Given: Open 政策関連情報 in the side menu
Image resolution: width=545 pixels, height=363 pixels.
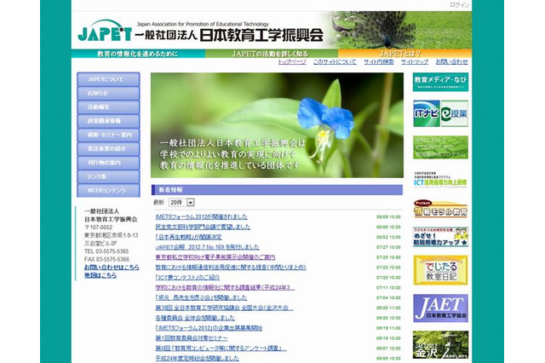Looking at the screenshot, I should [x=108, y=121].
